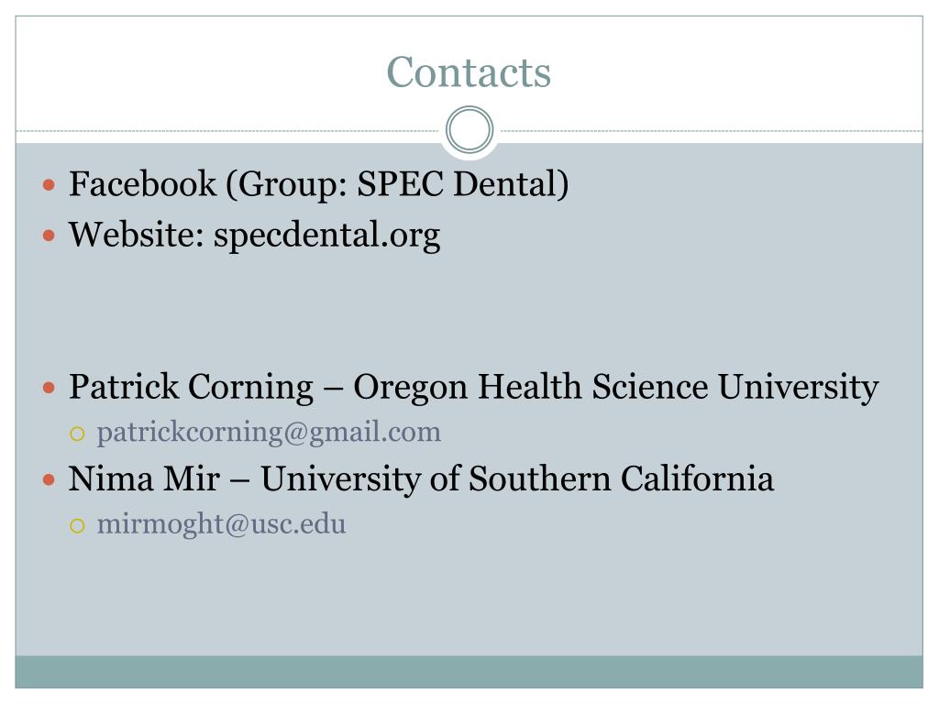Click the Website: specdental.org text
939x704 pixels.
[255, 235]
